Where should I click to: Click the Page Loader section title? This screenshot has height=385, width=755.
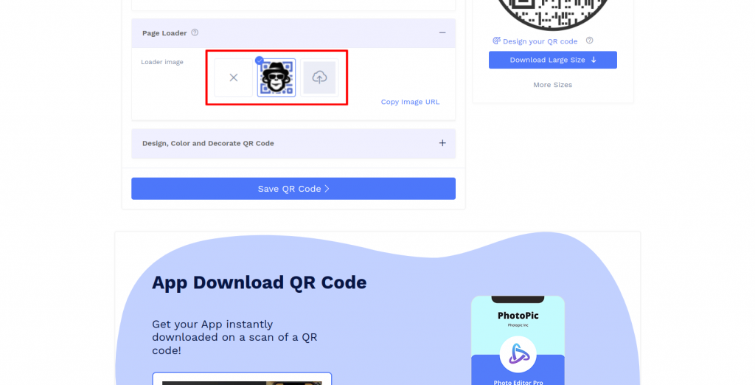coord(164,33)
